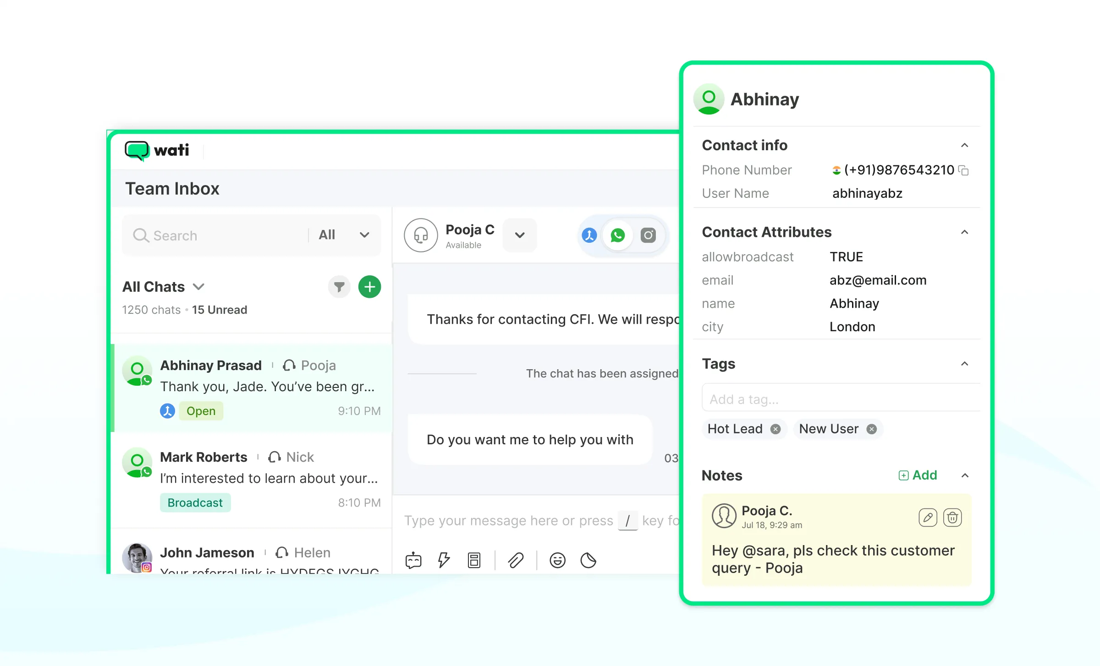The height and width of the screenshot is (666, 1100).
Task: Open the template message icon
Action: pos(474,560)
